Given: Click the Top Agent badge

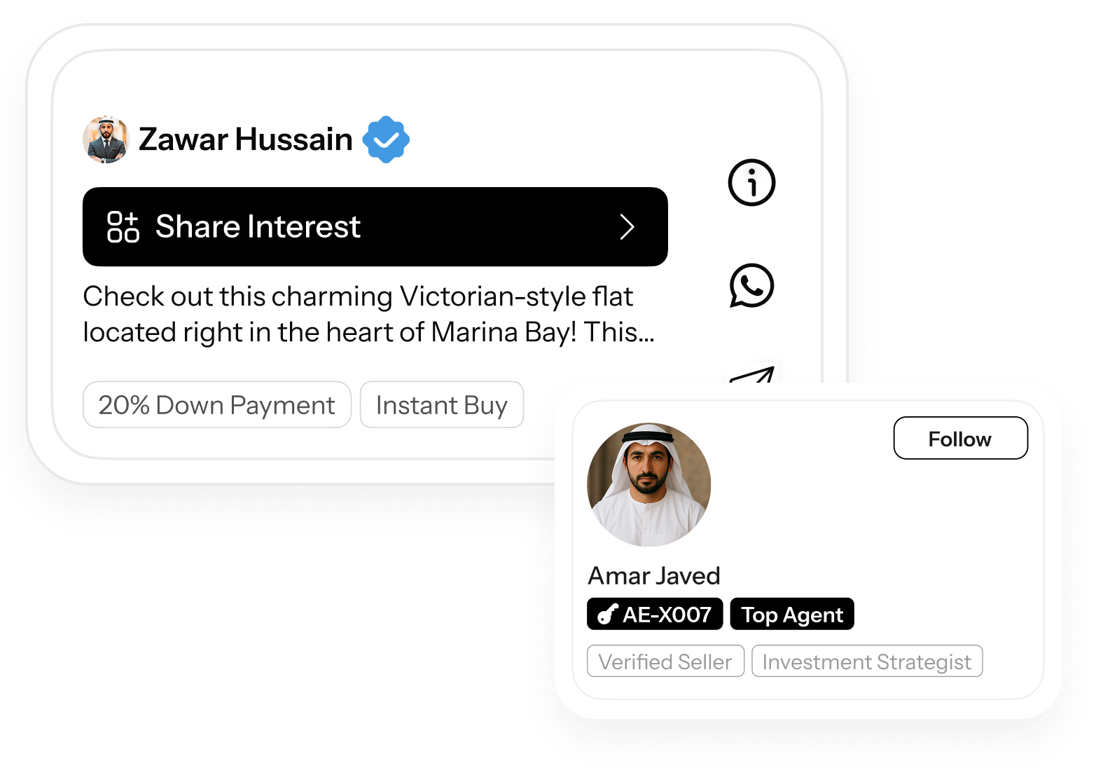Looking at the screenshot, I should tap(792, 614).
